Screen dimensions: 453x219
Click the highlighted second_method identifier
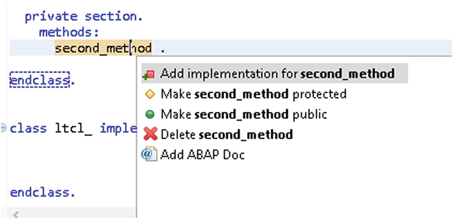pos(103,48)
